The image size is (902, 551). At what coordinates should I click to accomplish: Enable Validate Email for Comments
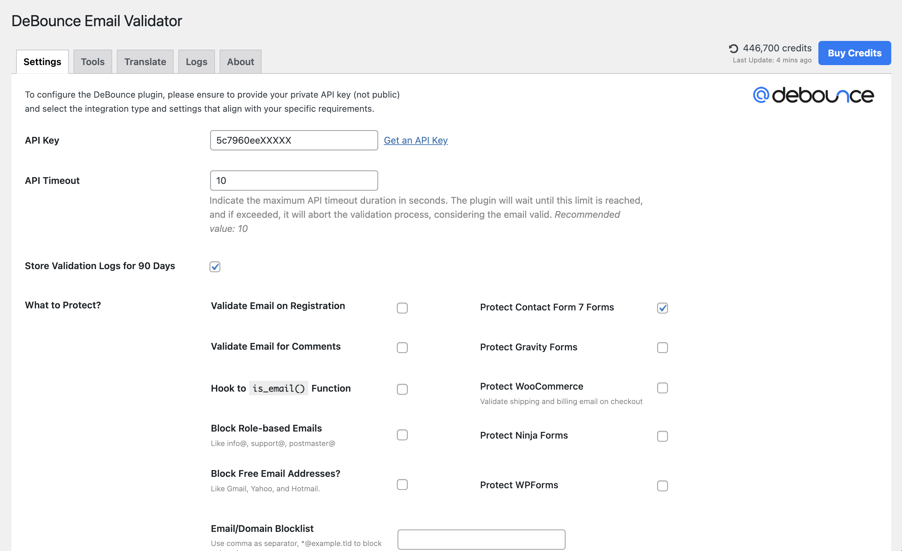click(x=402, y=348)
